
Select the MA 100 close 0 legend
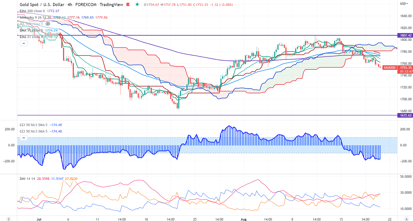click(x=31, y=24)
